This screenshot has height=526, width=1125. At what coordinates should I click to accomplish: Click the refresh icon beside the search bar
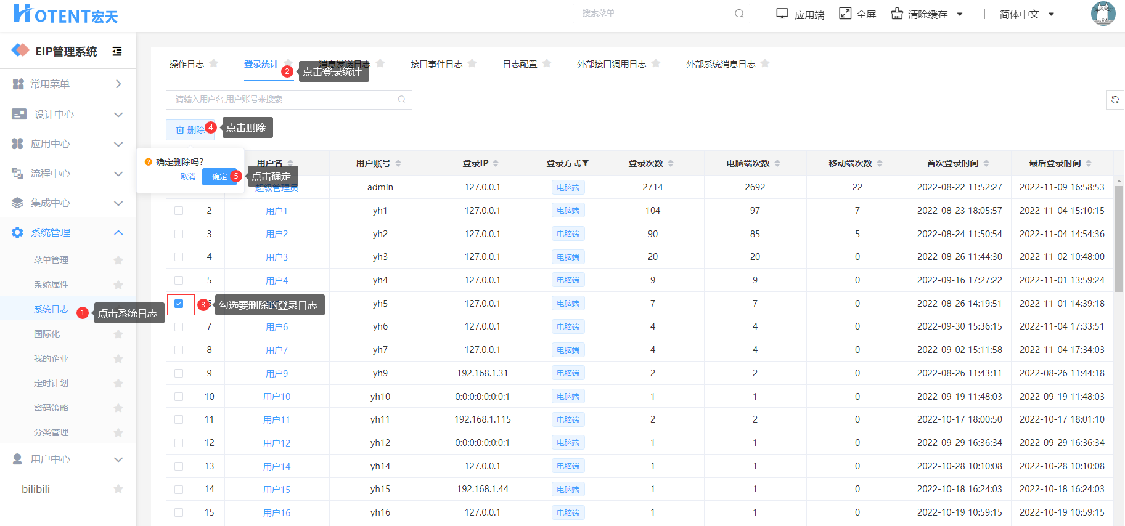[x=1115, y=100]
